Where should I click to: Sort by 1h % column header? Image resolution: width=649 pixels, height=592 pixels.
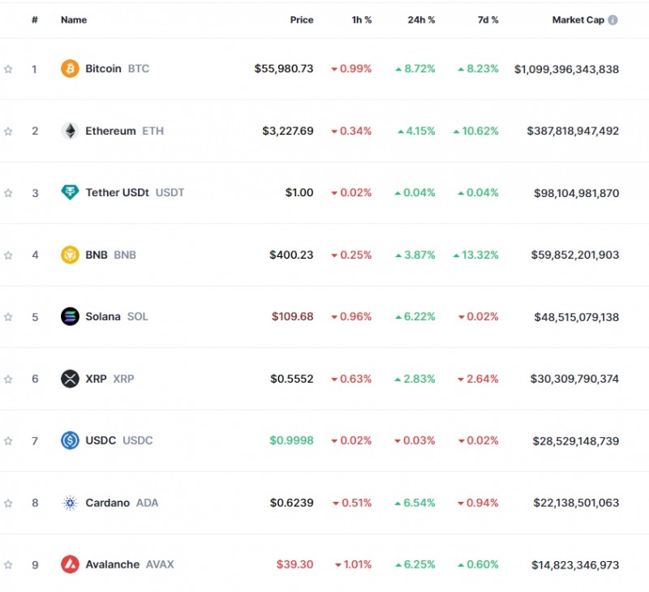pyautogui.click(x=361, y=20)
